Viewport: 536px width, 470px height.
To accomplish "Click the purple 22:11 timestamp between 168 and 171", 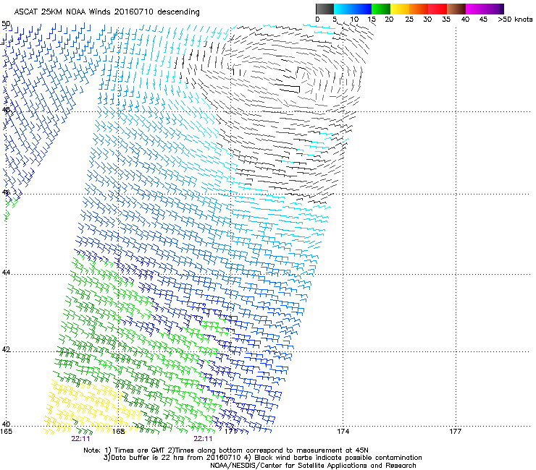I will (203, 439).
